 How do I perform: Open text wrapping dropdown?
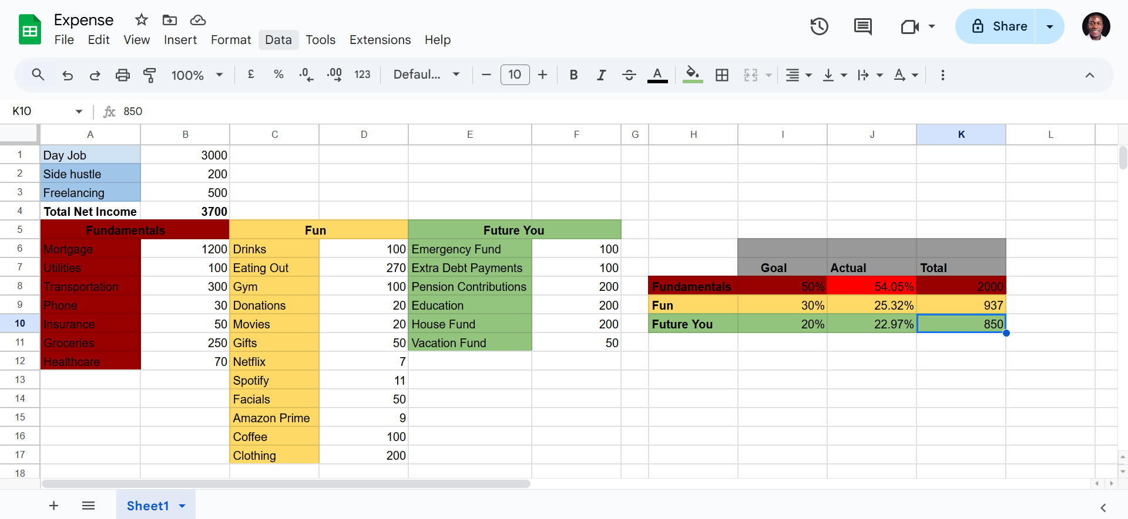coord(869,75)
